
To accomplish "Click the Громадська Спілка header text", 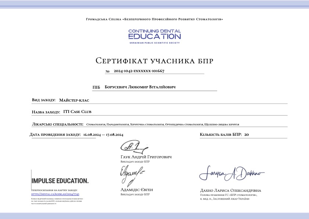I will [154, 19].
